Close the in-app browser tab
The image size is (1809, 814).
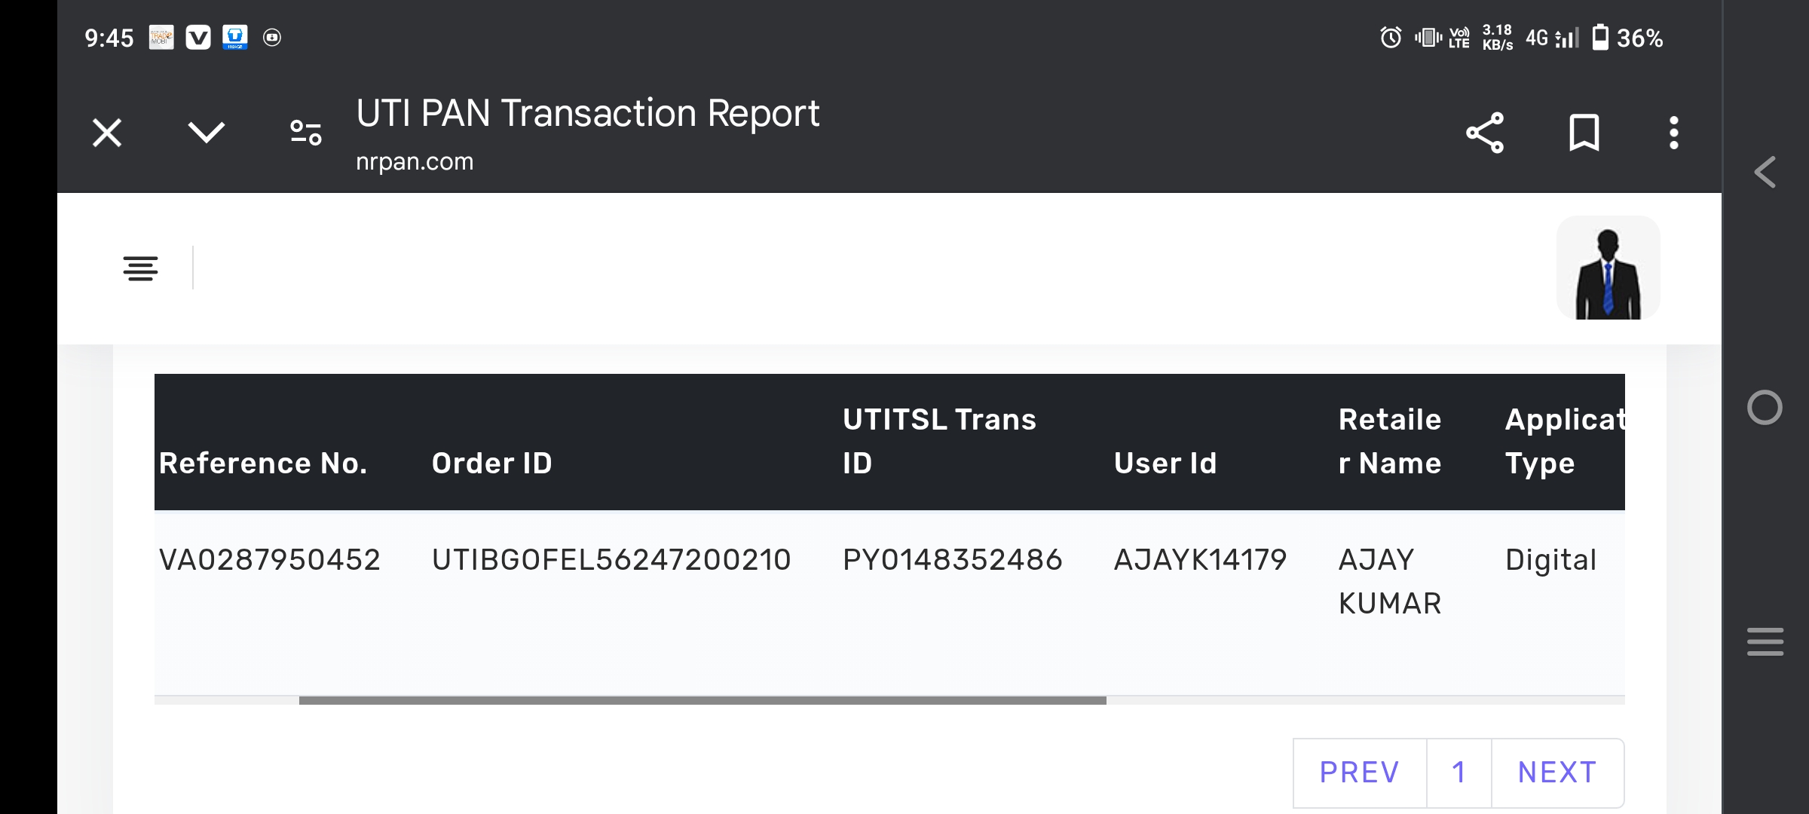pyautogui.click(x=107, y=133)
